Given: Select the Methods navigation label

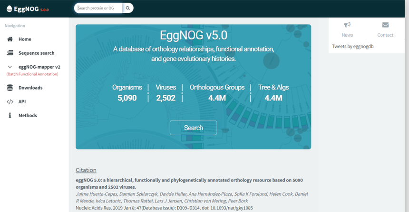Looking at the screenshot, I should pos(28,116).
